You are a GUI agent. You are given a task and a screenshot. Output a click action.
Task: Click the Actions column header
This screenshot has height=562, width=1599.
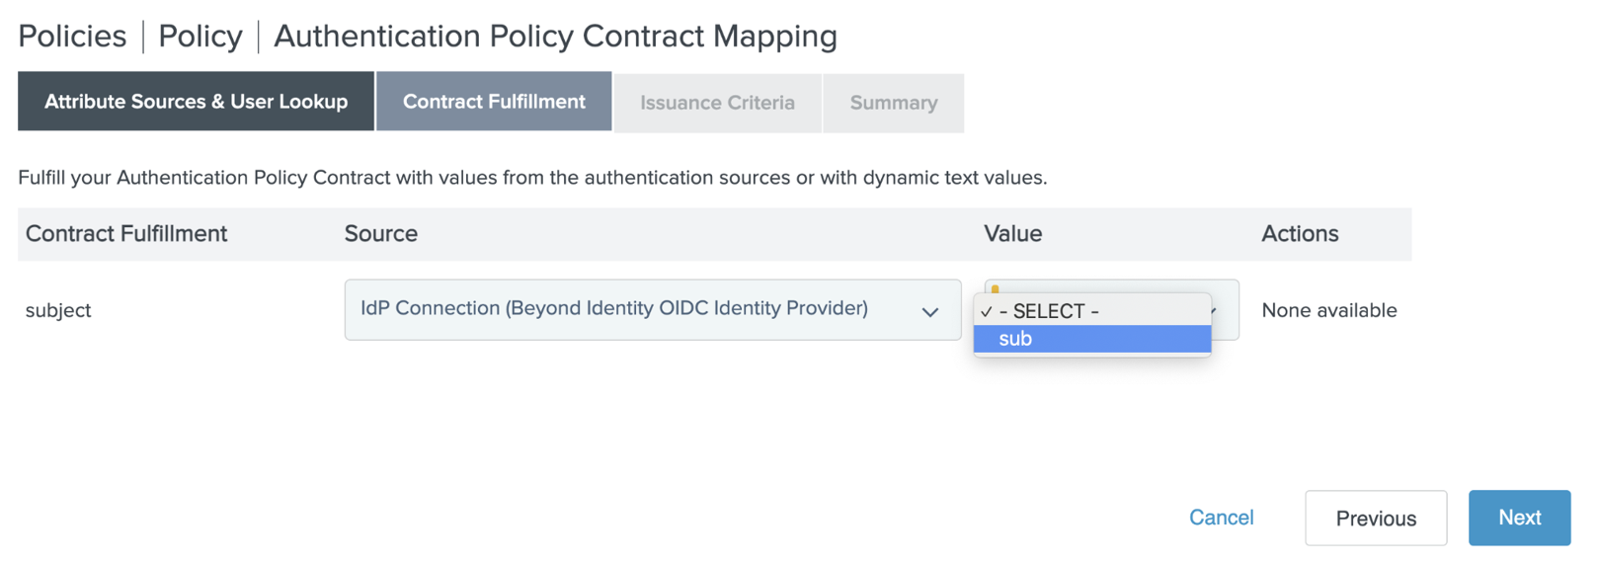pyautogui.click(x=1300, y=234)
